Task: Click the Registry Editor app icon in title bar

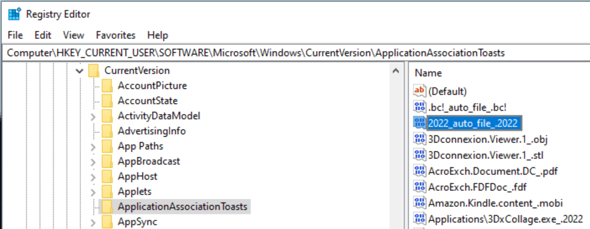Action: pyautogui.click(x=14, y=14)
